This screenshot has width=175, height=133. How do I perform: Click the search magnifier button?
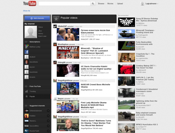tap(93, 4)
